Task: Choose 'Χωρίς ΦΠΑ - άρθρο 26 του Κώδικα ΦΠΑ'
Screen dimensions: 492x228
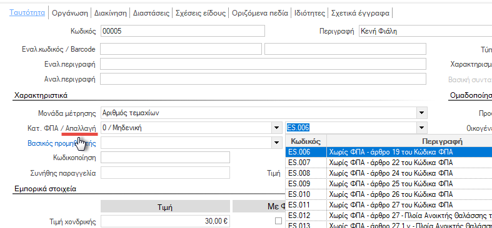Action: (x=391, y=194)
